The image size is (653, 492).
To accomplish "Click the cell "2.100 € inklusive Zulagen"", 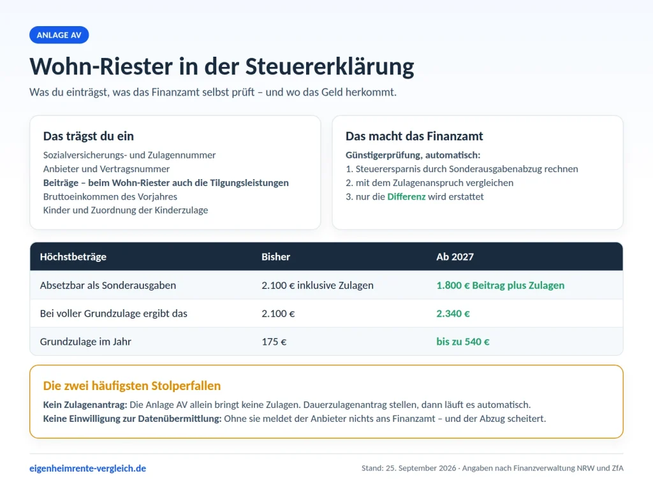I will pyautogui.click(x=318, y=285).
